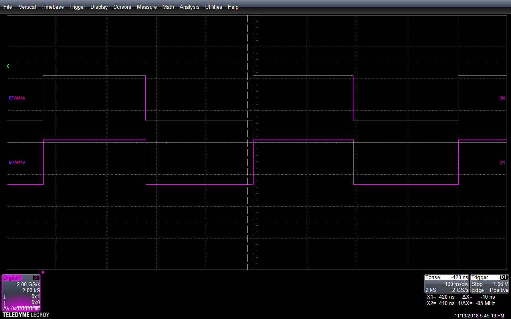511x319 pixels.
Task: Click the 1.66 V trigger level value
Action: click(501, 284)
